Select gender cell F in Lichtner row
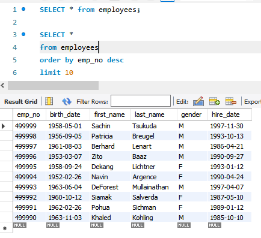 [x=192, y=167]
